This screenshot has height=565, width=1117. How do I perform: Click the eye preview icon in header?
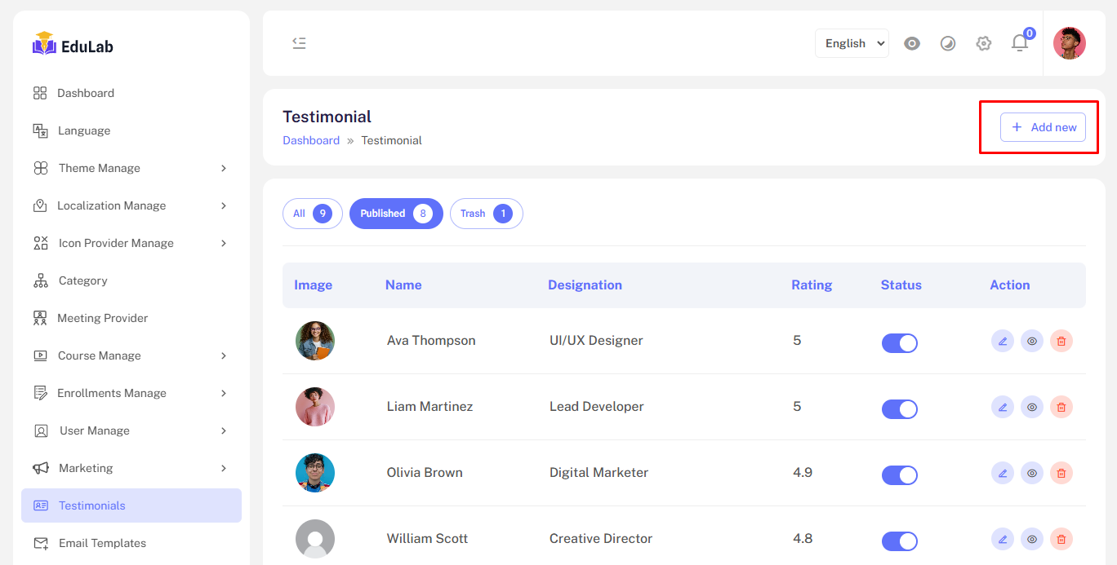912,43
